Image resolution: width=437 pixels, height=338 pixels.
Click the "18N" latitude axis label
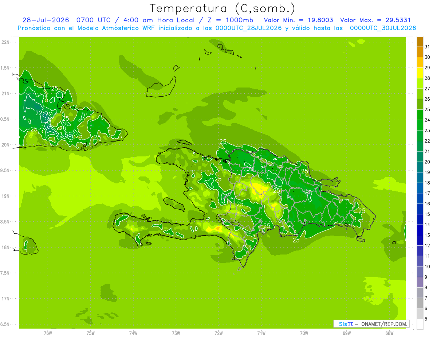(5, 248)
